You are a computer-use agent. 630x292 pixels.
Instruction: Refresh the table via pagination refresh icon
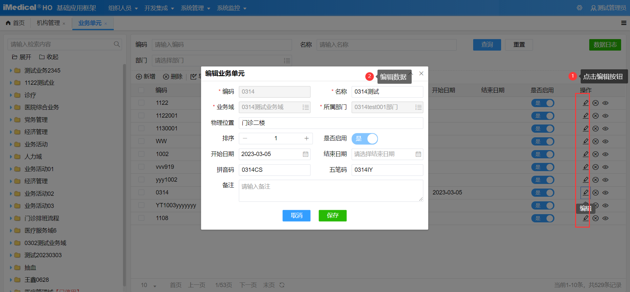[282, 285]
